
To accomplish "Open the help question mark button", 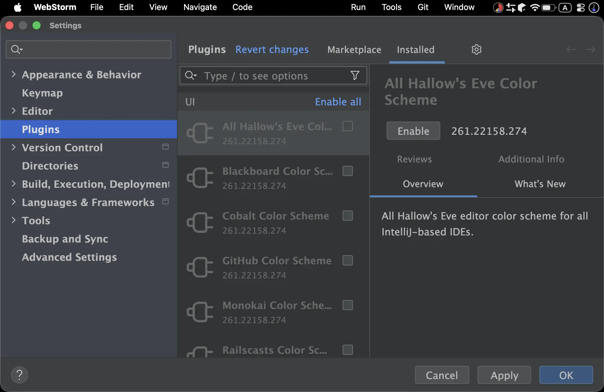I will click(19, 375).
